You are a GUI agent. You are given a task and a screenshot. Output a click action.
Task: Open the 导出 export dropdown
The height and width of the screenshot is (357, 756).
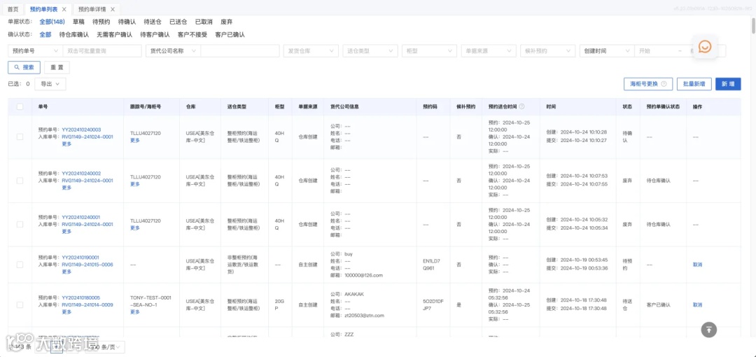click(x=50, y=84)
